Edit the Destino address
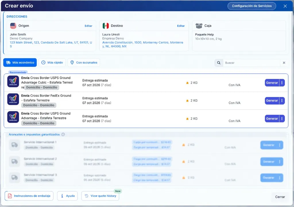This screenshot has width=294, height=207. click(181, 26)
